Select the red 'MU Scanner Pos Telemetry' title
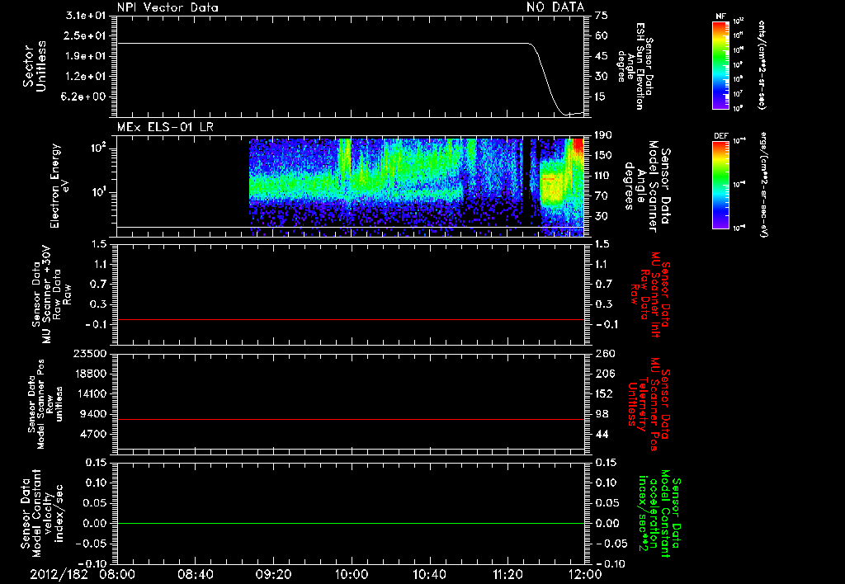The height and width of the screenshot is (584, 845). tap(649, 404)
